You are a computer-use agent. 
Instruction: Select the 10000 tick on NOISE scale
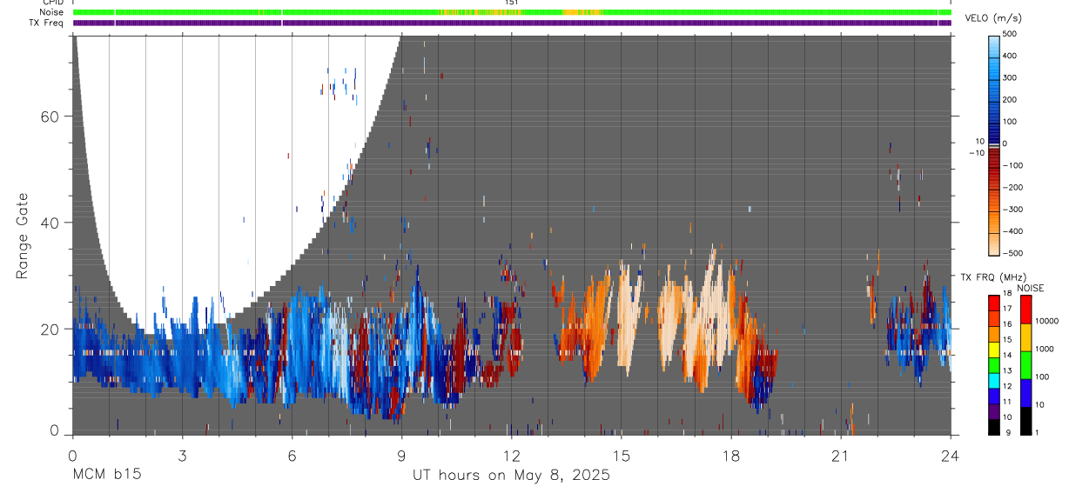(x=1047, y=322)
